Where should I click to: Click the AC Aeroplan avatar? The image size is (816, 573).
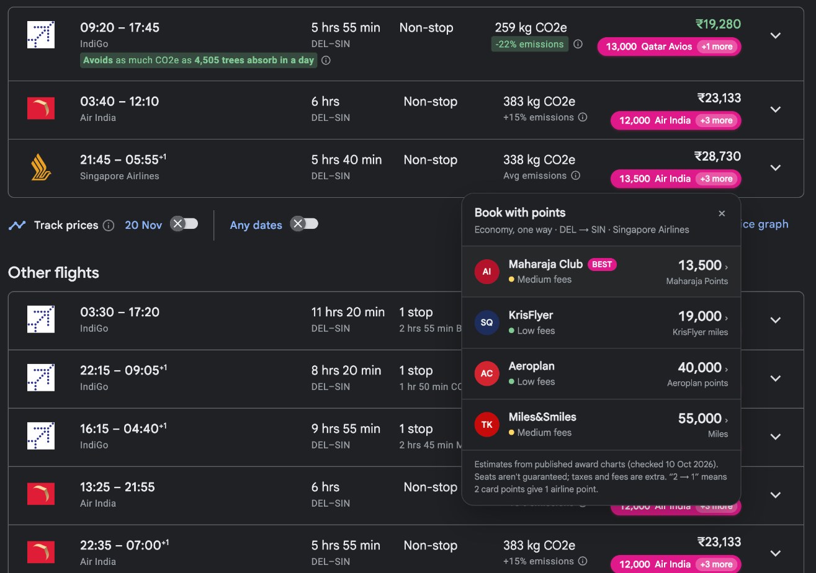click(x=486, y=373)
